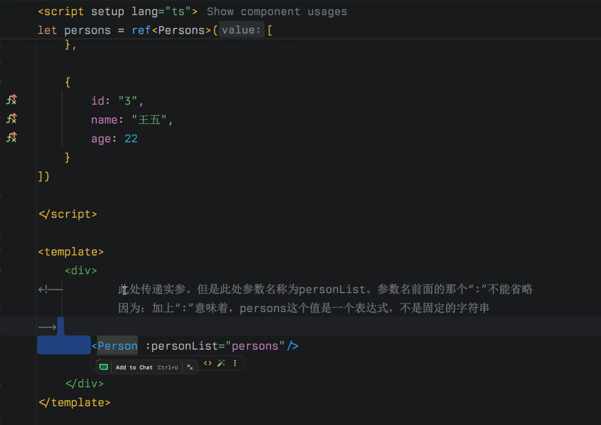This screenshot has height=425, width=601.
Task: Click the value: parameter inlay hint
Action: click(x=241, y=30)
